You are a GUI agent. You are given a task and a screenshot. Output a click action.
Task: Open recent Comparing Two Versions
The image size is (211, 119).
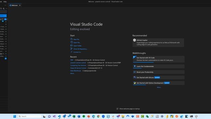[78, 65]
